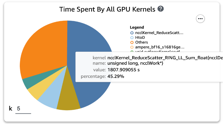This screenshot has width=223, height=124.
Task: Toggle ncclKernel_ReduceScatt legend marker
Action: pos(132,33)
